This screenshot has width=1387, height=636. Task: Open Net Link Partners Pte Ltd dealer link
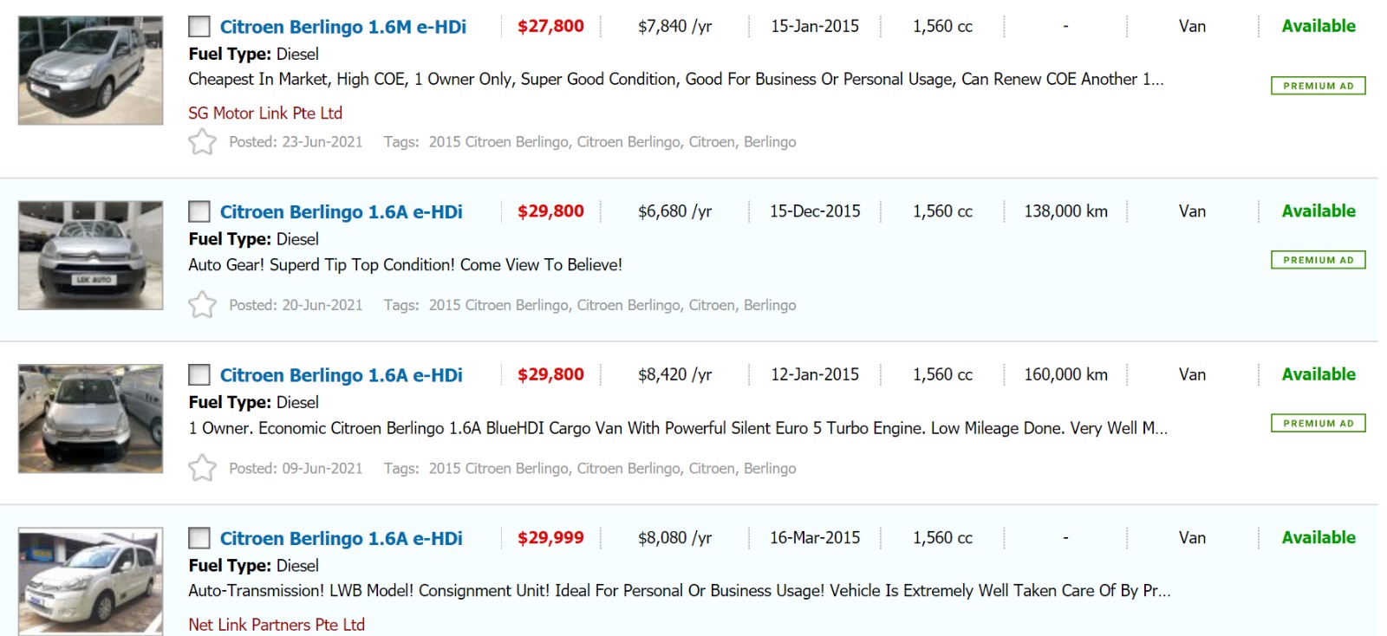[x=277, y=625]
